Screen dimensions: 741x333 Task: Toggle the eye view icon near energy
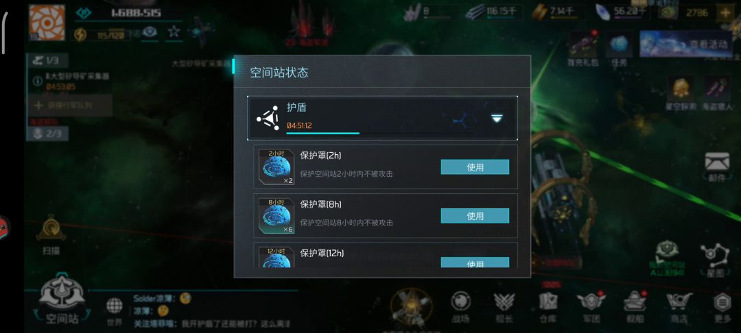click(x=150, y=32)
